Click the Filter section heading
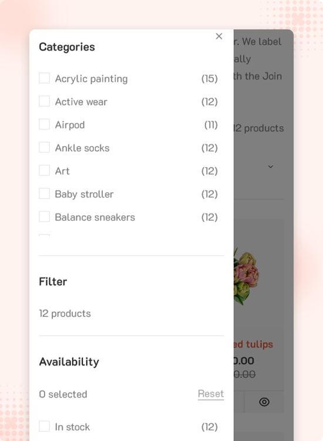 coord(53,282)
